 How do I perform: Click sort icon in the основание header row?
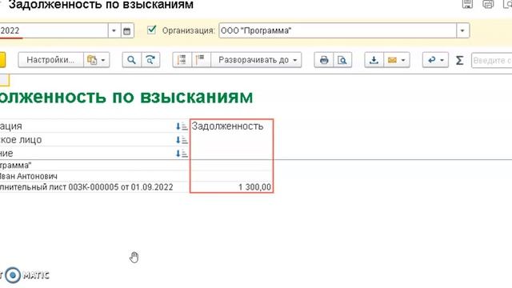(x=182, y=154)
